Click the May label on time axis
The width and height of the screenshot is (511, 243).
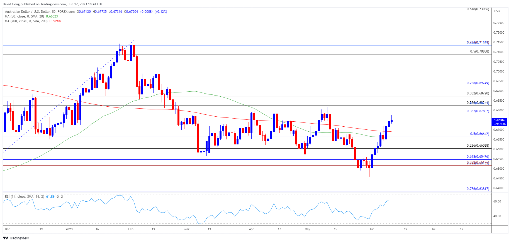point(307,229)
